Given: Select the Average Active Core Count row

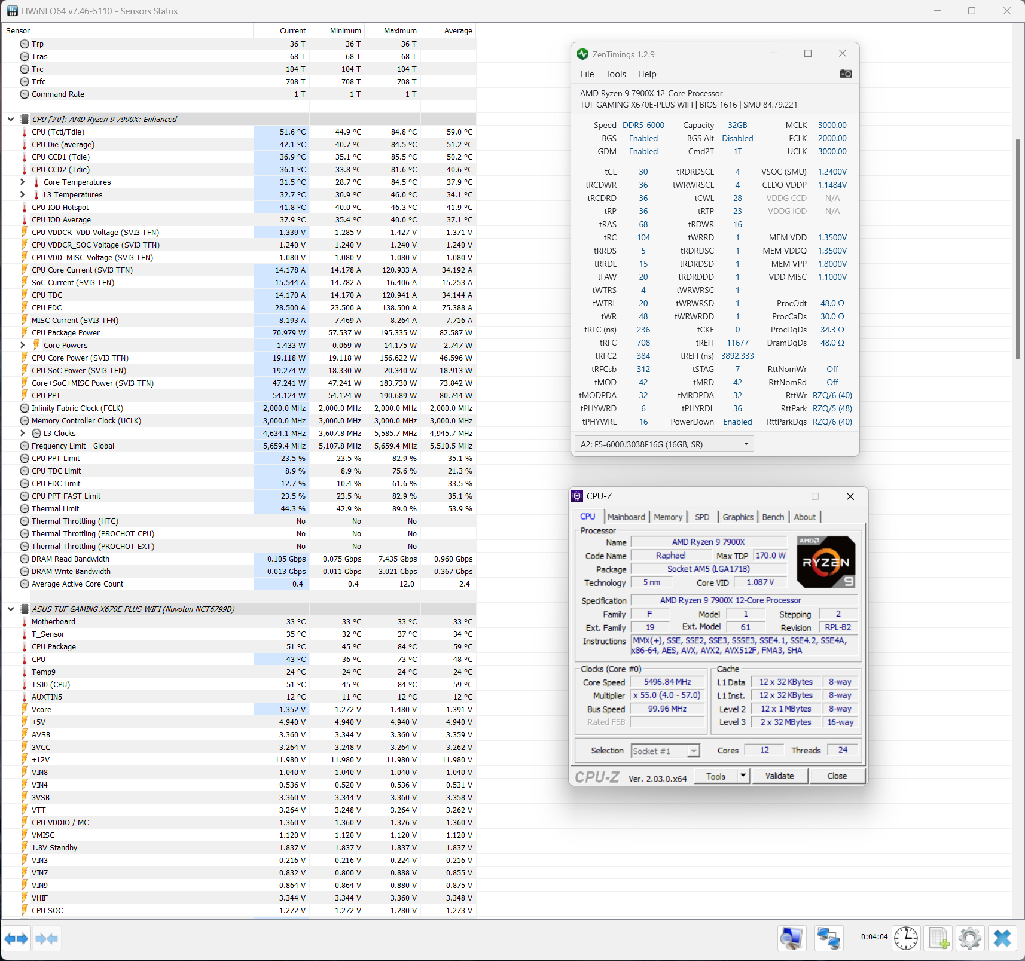Looking at the screenshot, I should tap(239, 584).
